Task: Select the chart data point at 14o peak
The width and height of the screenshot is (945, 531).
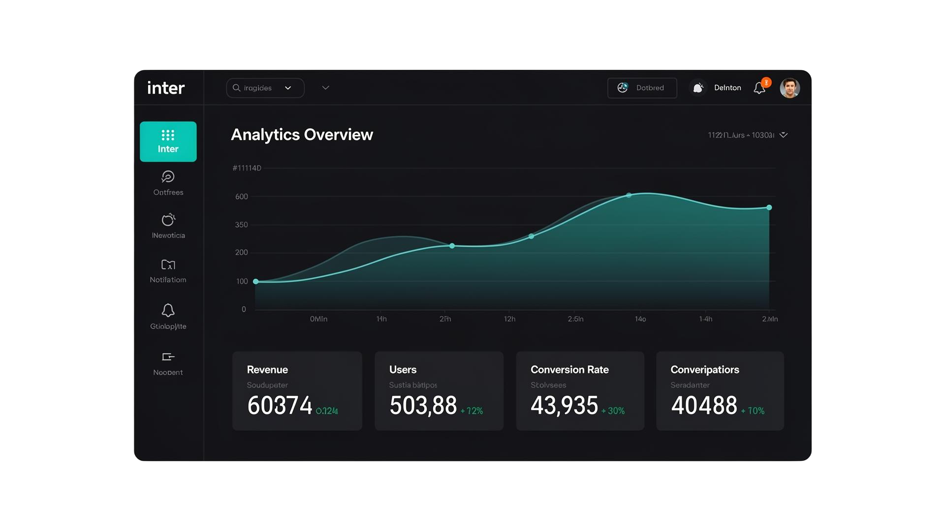Action: (629, 195)
